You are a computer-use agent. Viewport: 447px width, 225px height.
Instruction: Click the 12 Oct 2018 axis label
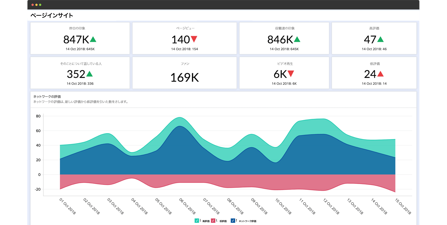[331, 206]
